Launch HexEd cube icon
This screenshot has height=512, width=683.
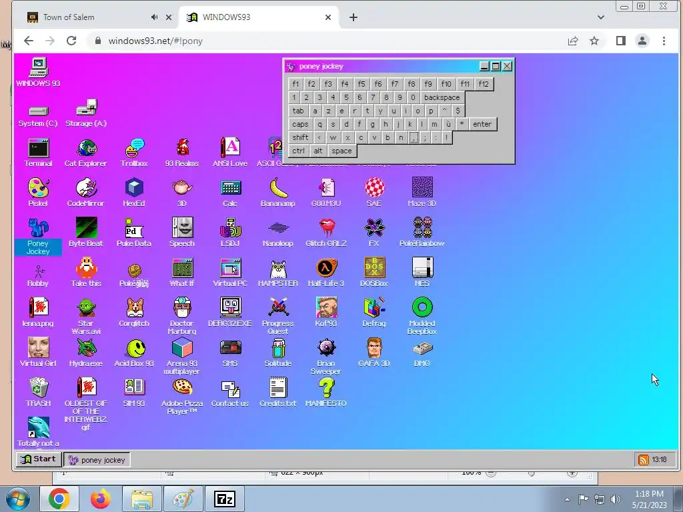(x=134, y=193)
